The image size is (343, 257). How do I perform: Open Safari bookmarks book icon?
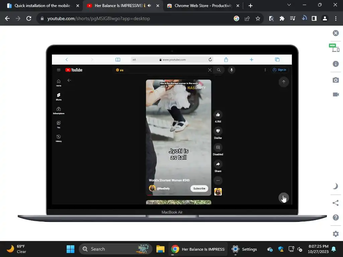[118, 60]
